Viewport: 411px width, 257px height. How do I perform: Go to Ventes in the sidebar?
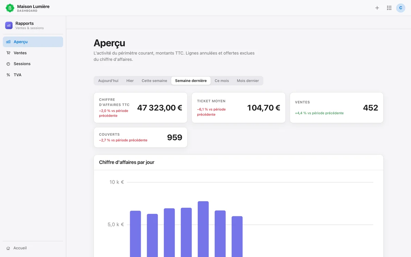(33, 53)
